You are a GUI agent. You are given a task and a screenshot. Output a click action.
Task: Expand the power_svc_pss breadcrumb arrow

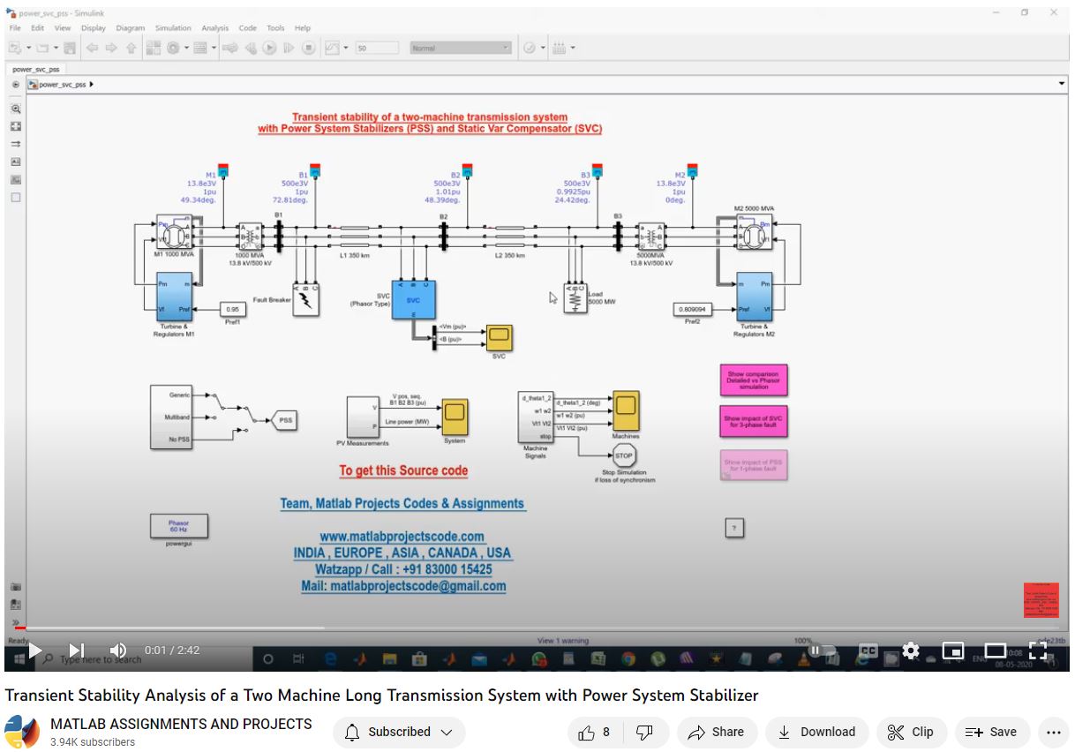point(92,85)
